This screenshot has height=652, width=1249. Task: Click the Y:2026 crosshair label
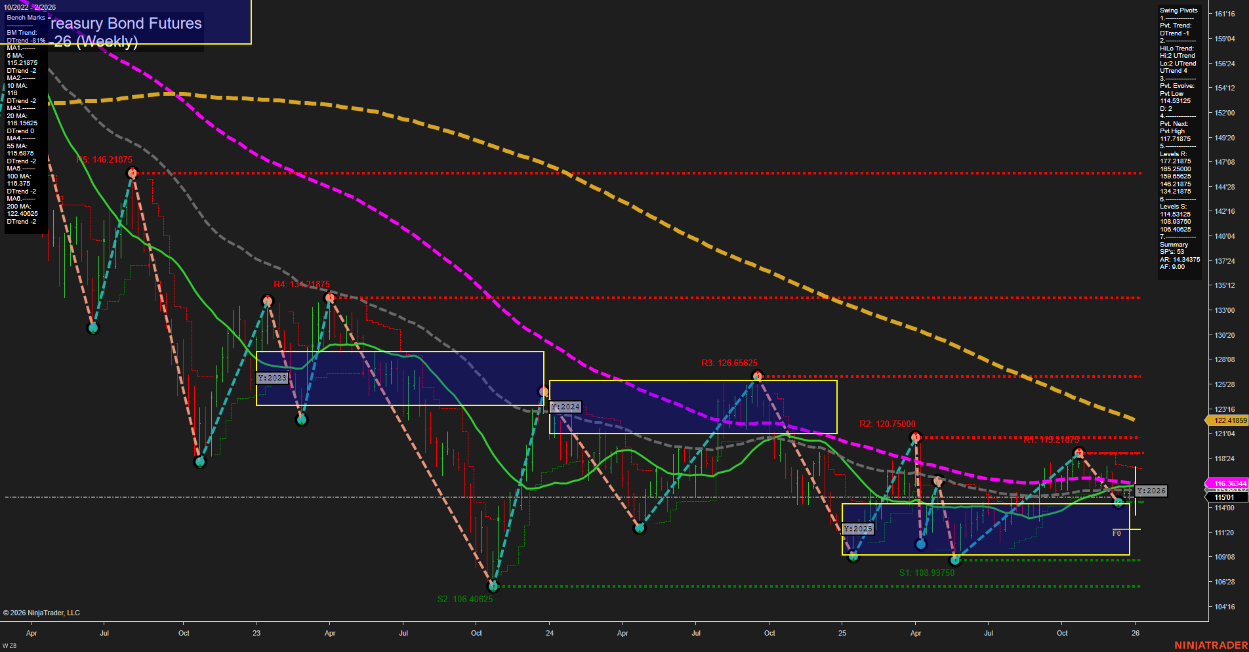point(1151,490)
